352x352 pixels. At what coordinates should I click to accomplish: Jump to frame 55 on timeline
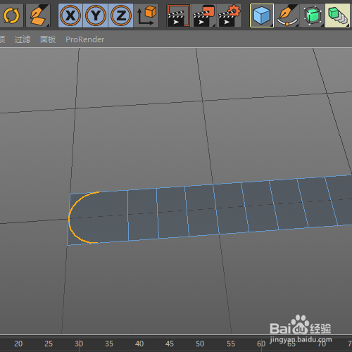click(x=231, y=344)
